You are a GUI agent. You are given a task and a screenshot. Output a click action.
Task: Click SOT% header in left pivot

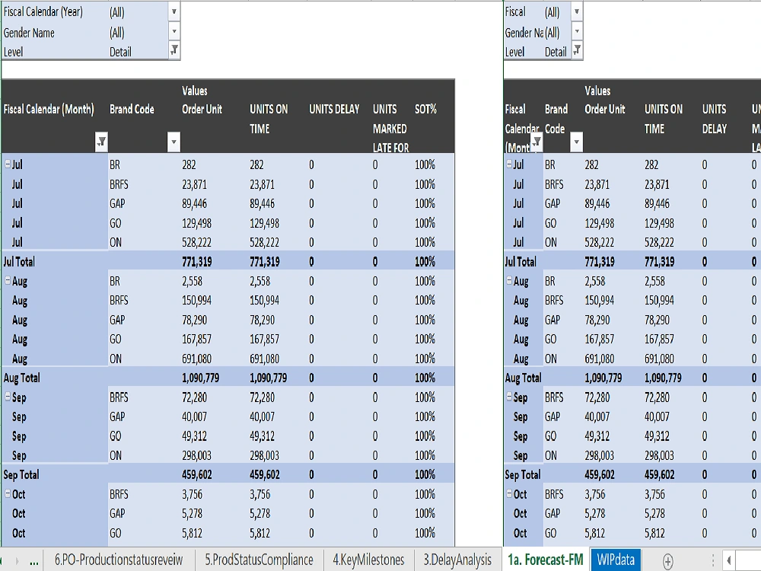click(425, 109)
